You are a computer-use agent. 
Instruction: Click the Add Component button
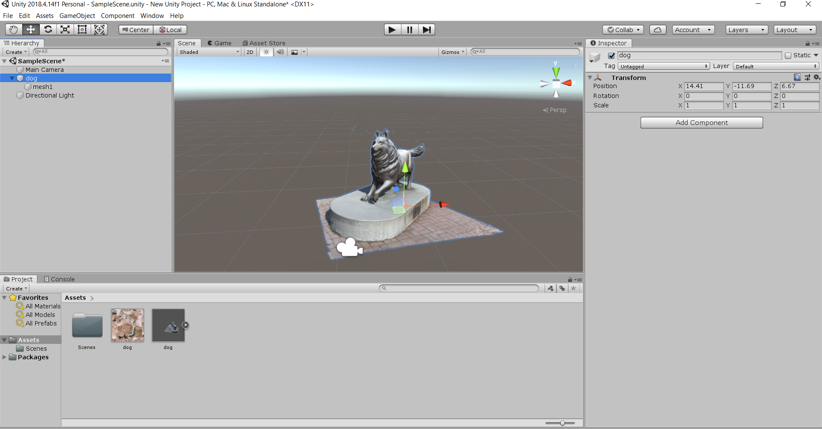tap(701, 123)
